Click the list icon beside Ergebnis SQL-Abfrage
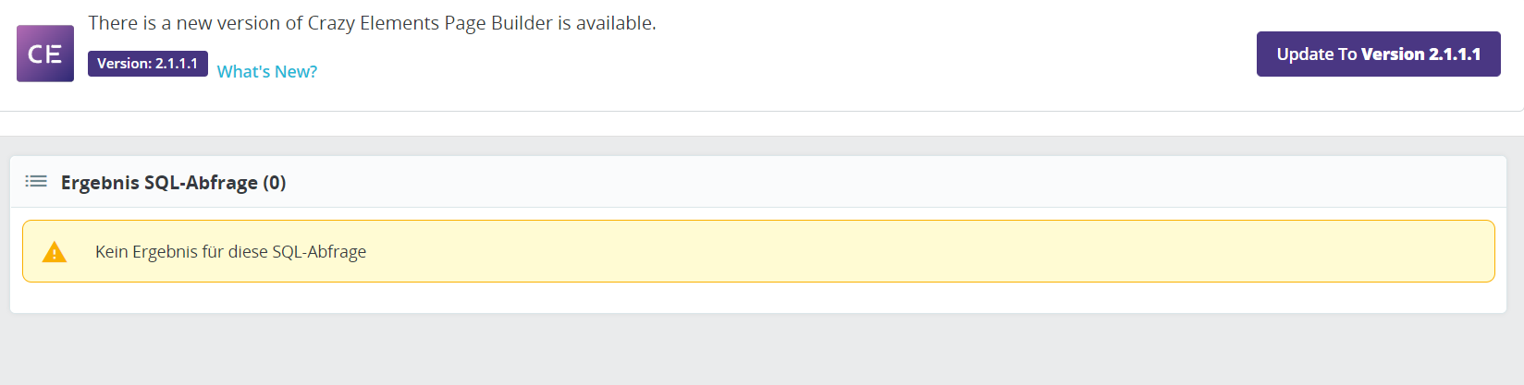 (x=36, y=181)
